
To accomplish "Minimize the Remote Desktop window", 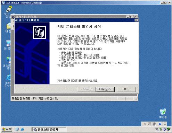I will pyautogui.click(x=162, y=3).
